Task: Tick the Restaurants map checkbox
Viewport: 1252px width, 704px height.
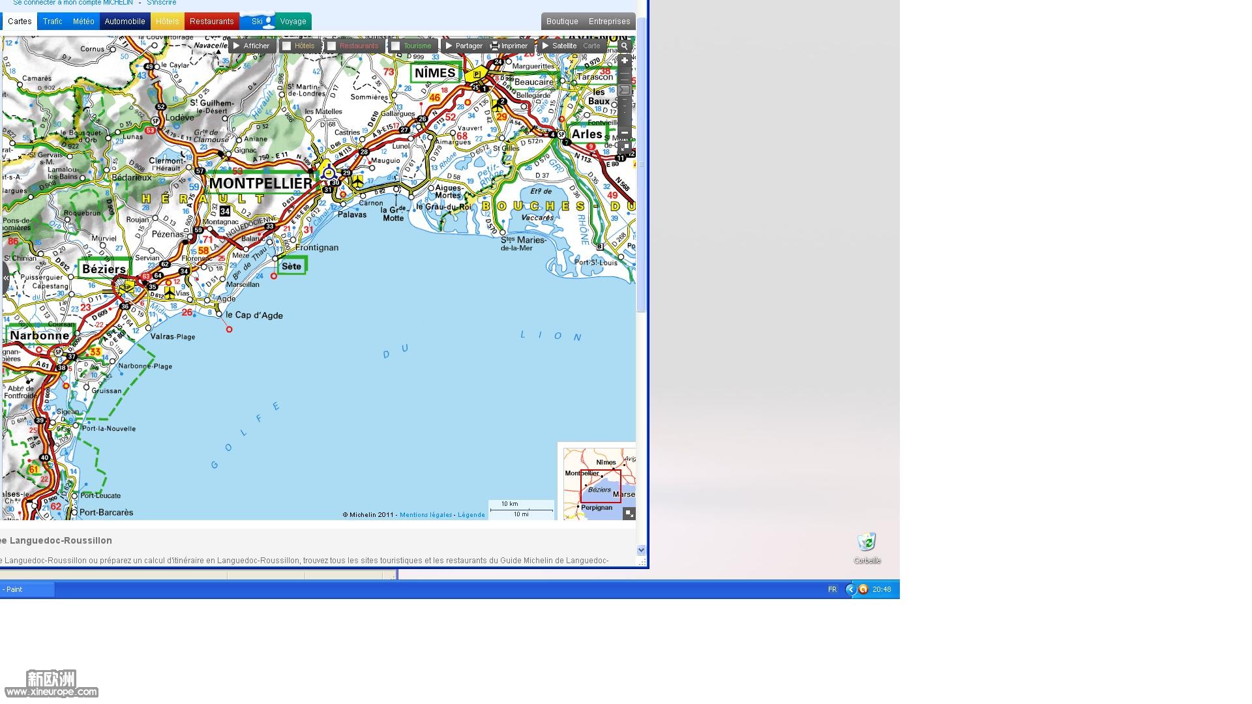Action: (331, 46)
